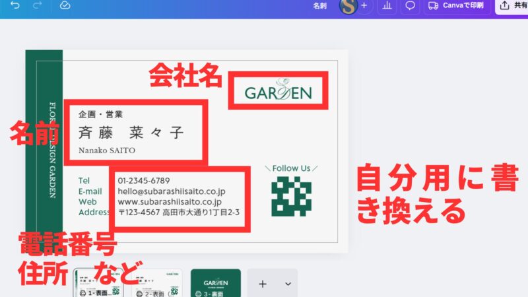
Task: Select the green QR code graphic
Action: point(291,196)
